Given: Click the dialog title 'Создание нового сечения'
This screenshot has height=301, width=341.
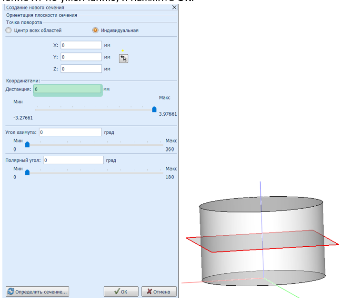Looking at the screenshot, I should click(x=35, y=8).
